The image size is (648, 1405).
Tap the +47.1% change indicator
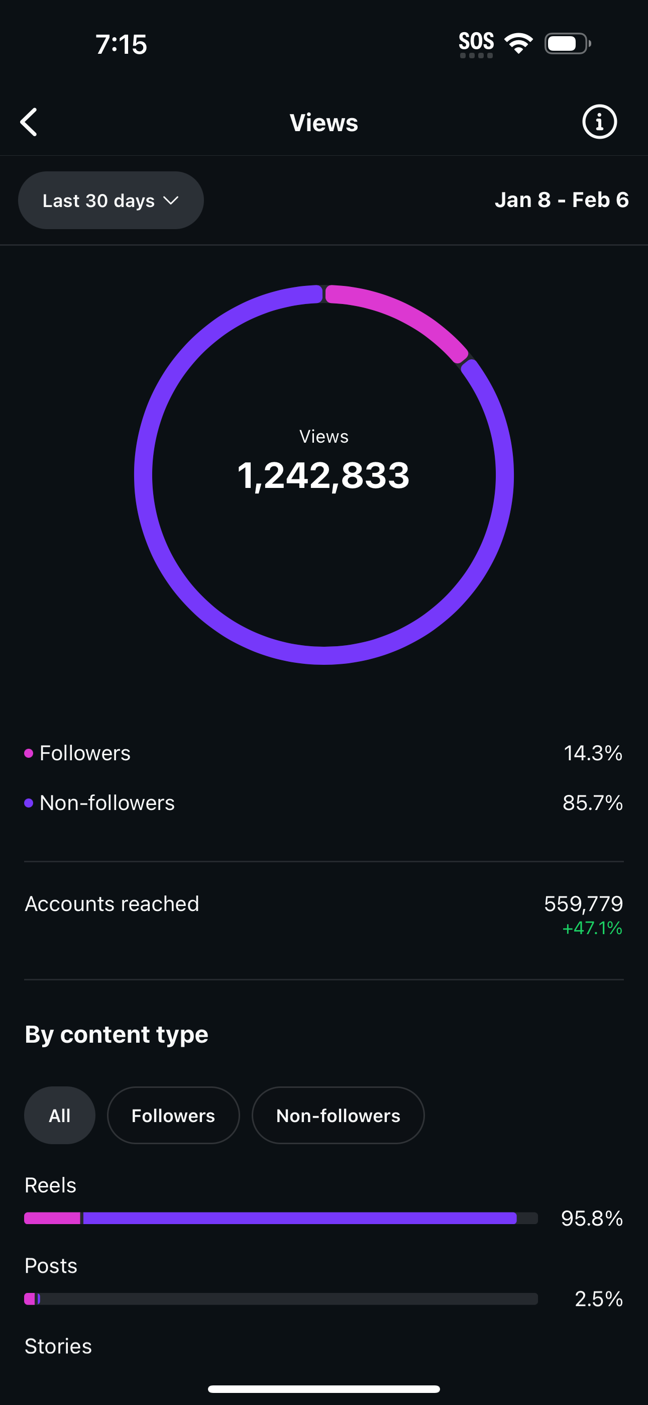click(x=592, y=928)
